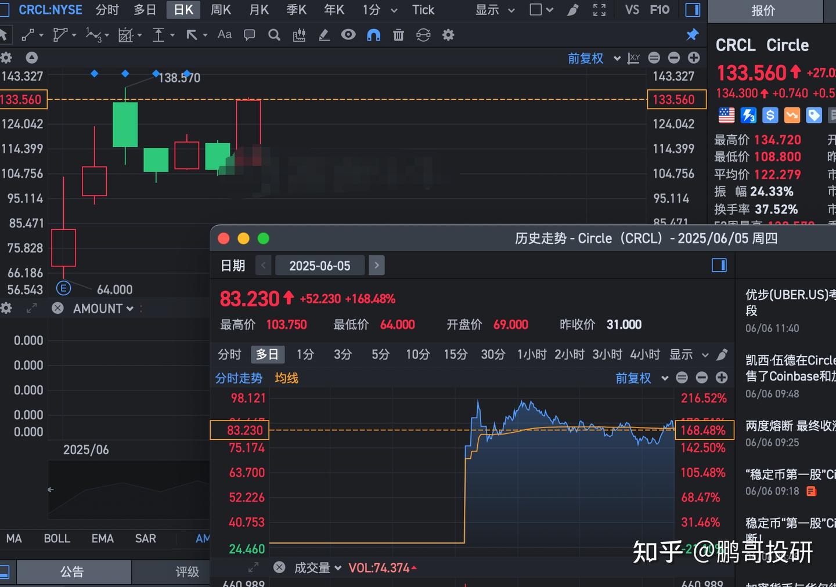
Task: Open main chart 前复权 adjustment dropdown
Action: [594, 58]
